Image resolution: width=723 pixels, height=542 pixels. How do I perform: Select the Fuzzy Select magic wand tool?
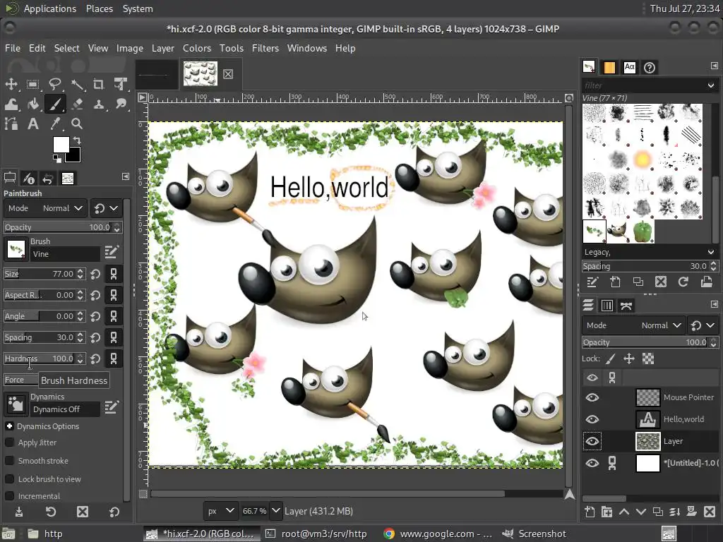click(x=78, y=85)
